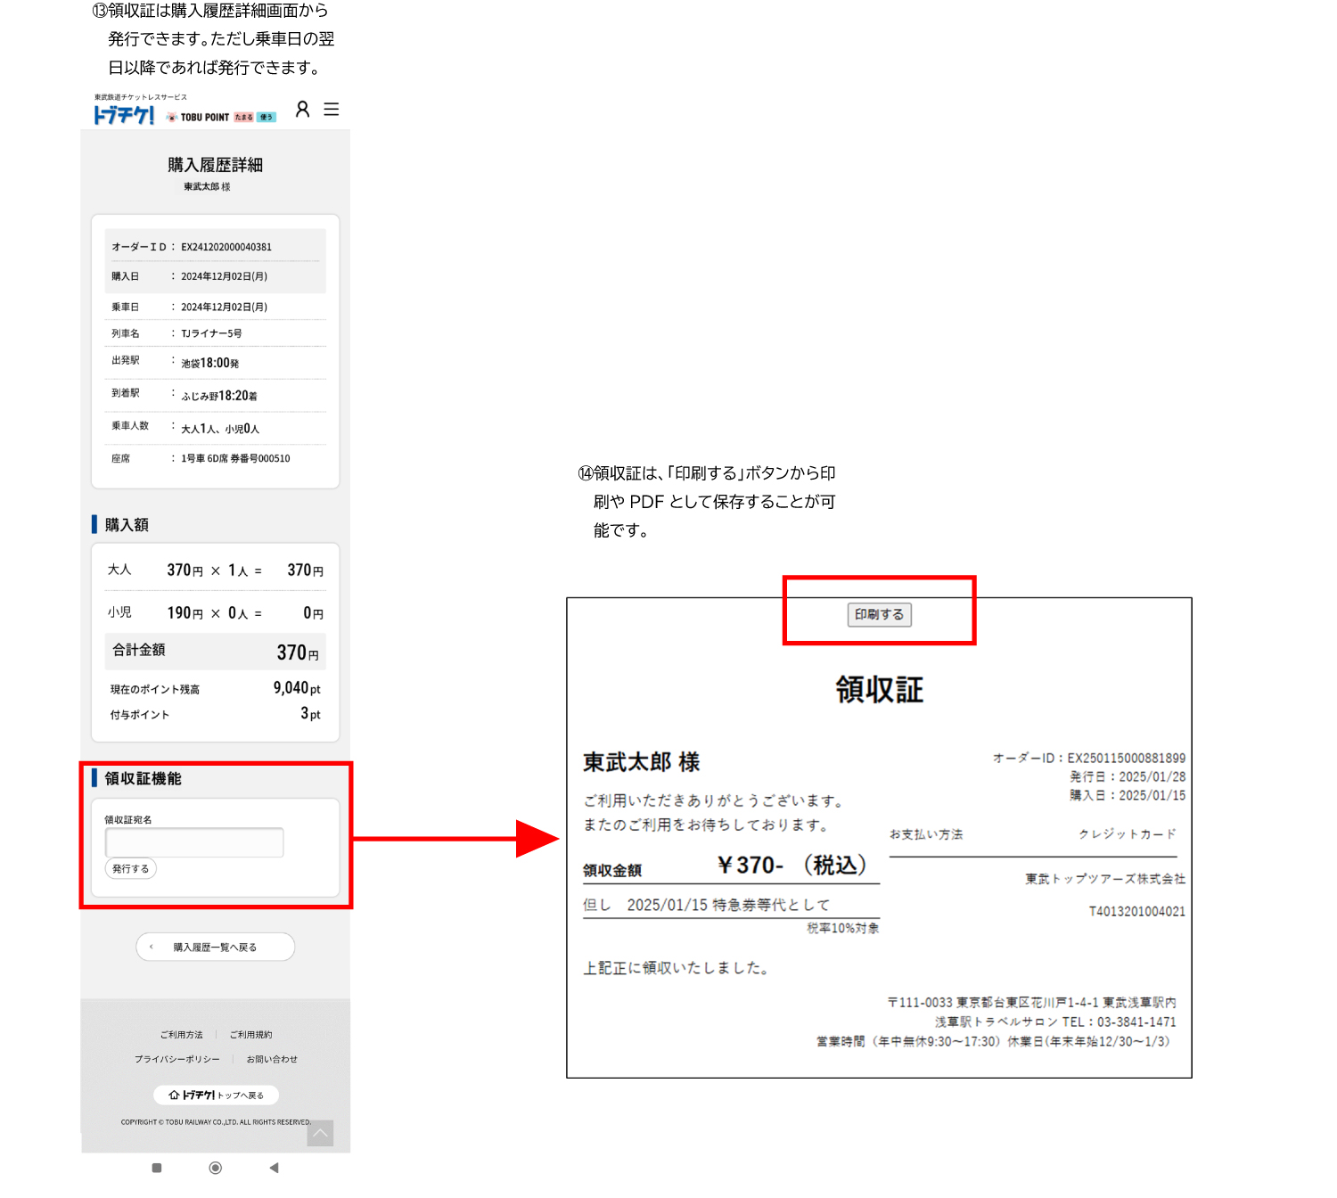Click the 発行する button
1337x1198 pixels.
(131, 868)
